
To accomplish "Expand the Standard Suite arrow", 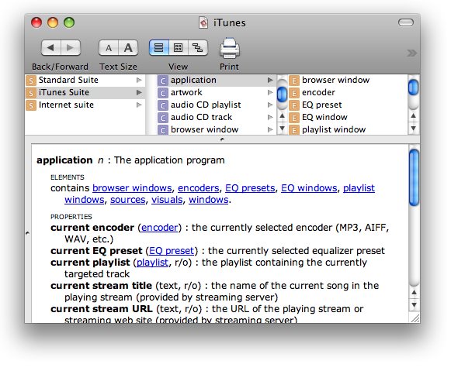I will click(x=139, y=80).
